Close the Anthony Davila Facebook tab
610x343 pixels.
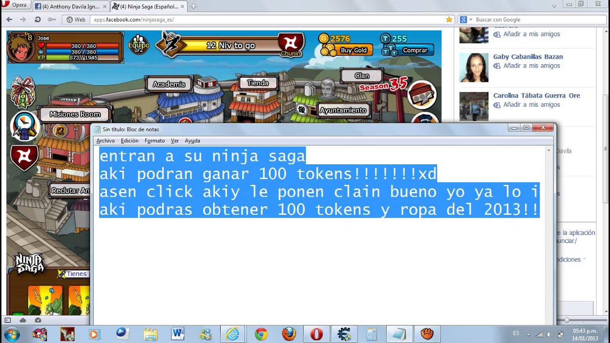click(104, 7)
